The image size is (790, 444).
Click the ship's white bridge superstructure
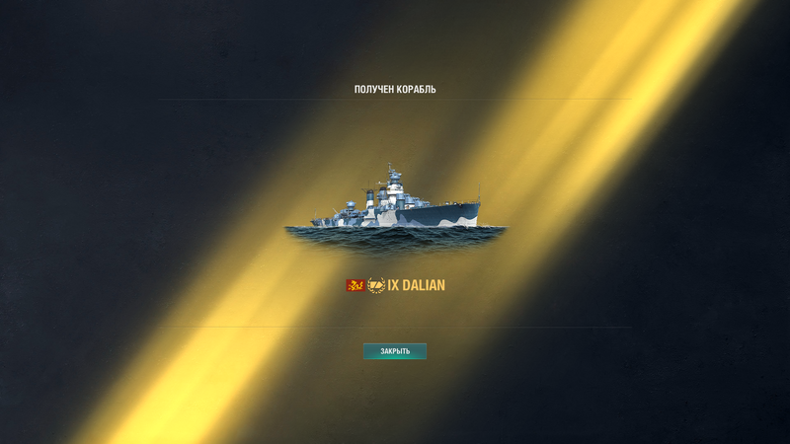pos(396,191)
